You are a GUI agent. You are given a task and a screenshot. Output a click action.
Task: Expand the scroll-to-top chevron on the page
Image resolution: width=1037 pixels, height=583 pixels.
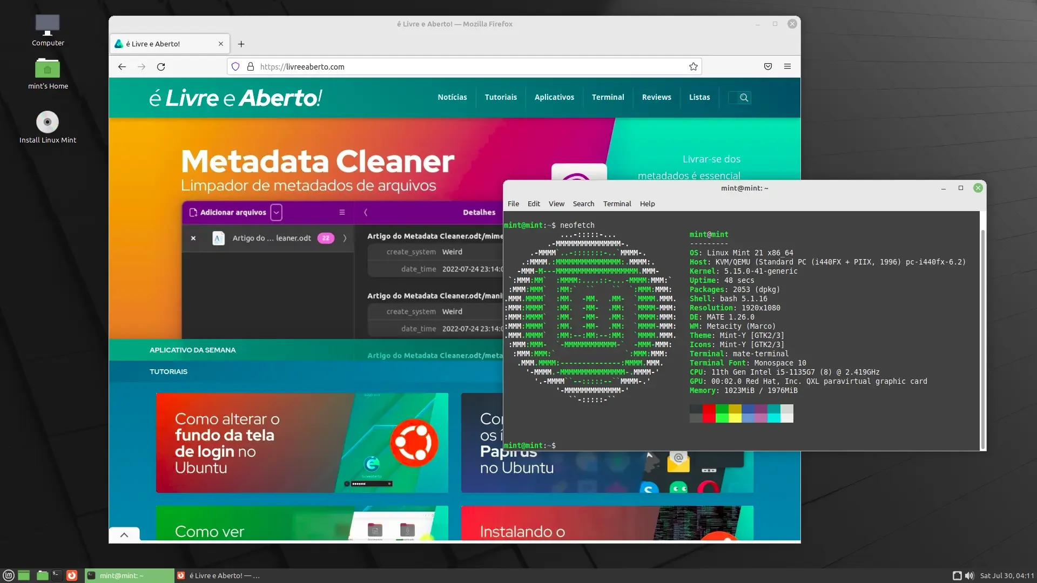pyautogui.click(x=124, y=534)
